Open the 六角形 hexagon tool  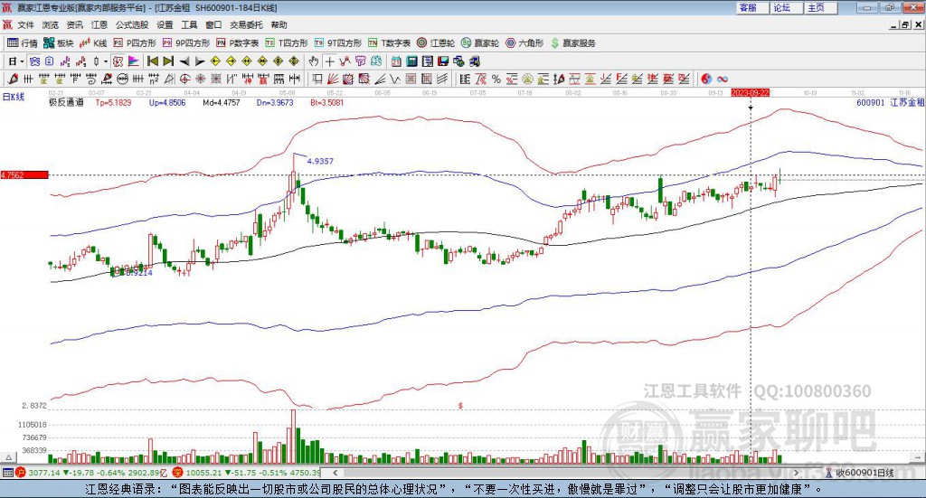point(524,43)
